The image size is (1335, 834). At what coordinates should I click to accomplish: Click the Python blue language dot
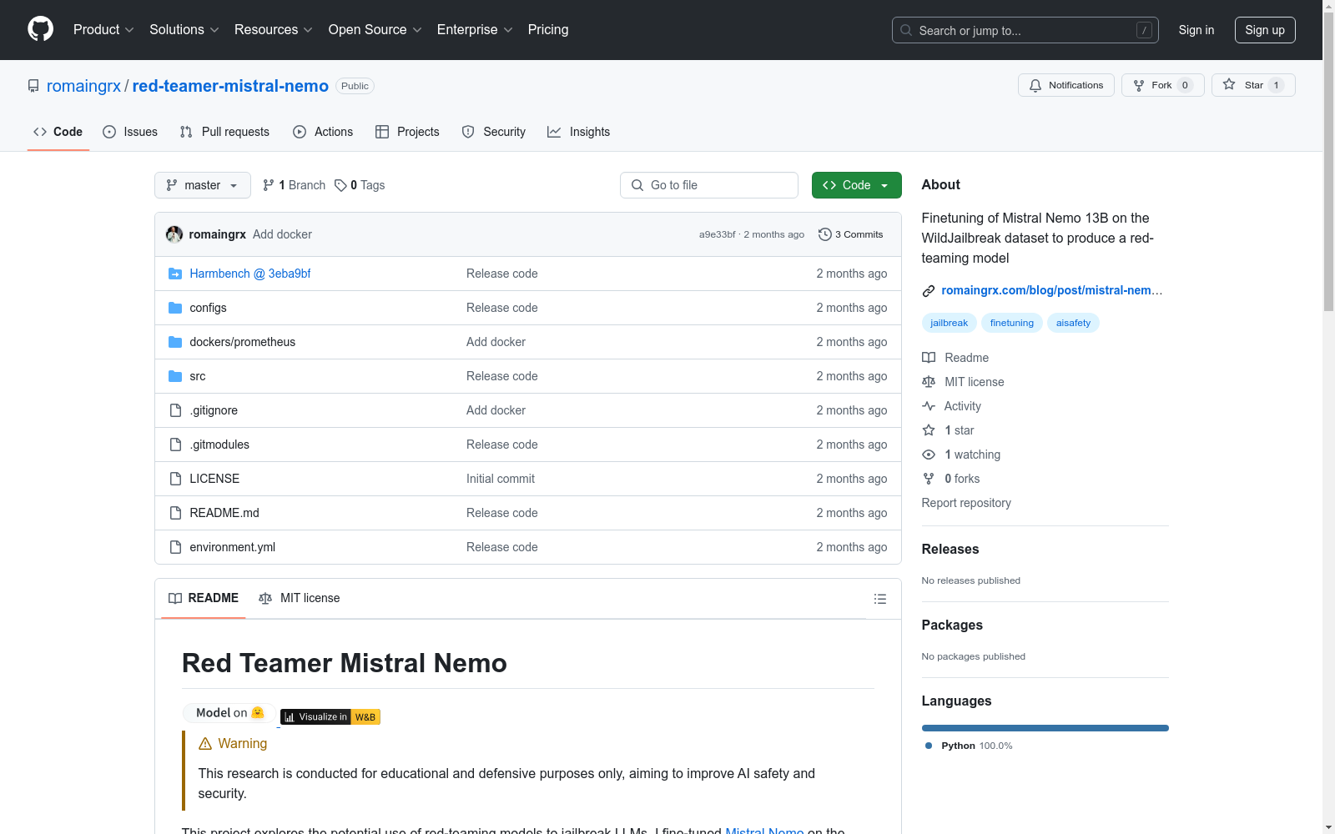(929, 746)
